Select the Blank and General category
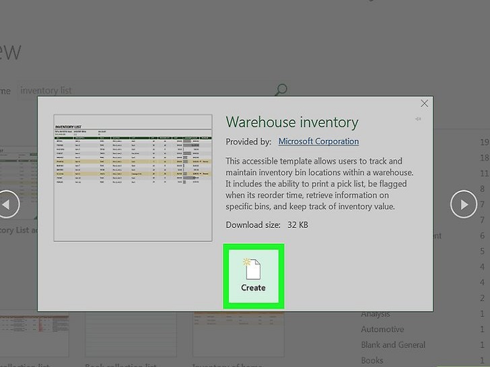 (x=393, y=345)
